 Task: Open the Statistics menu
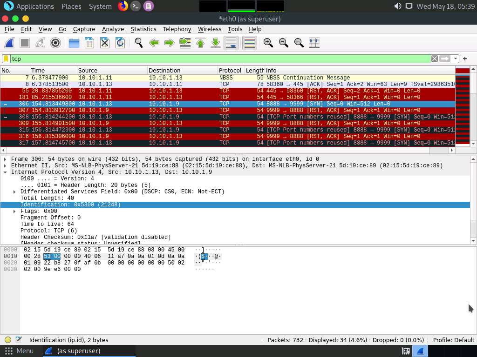point(143,29)
